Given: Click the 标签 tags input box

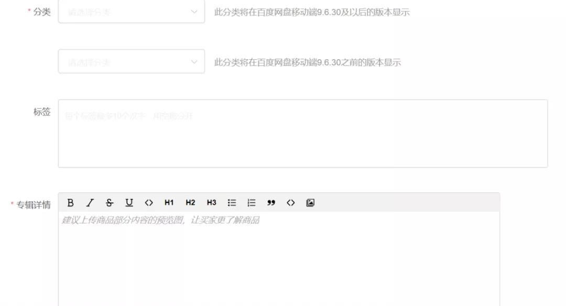Looking at the screenshot, I should (x=303, y=134).
